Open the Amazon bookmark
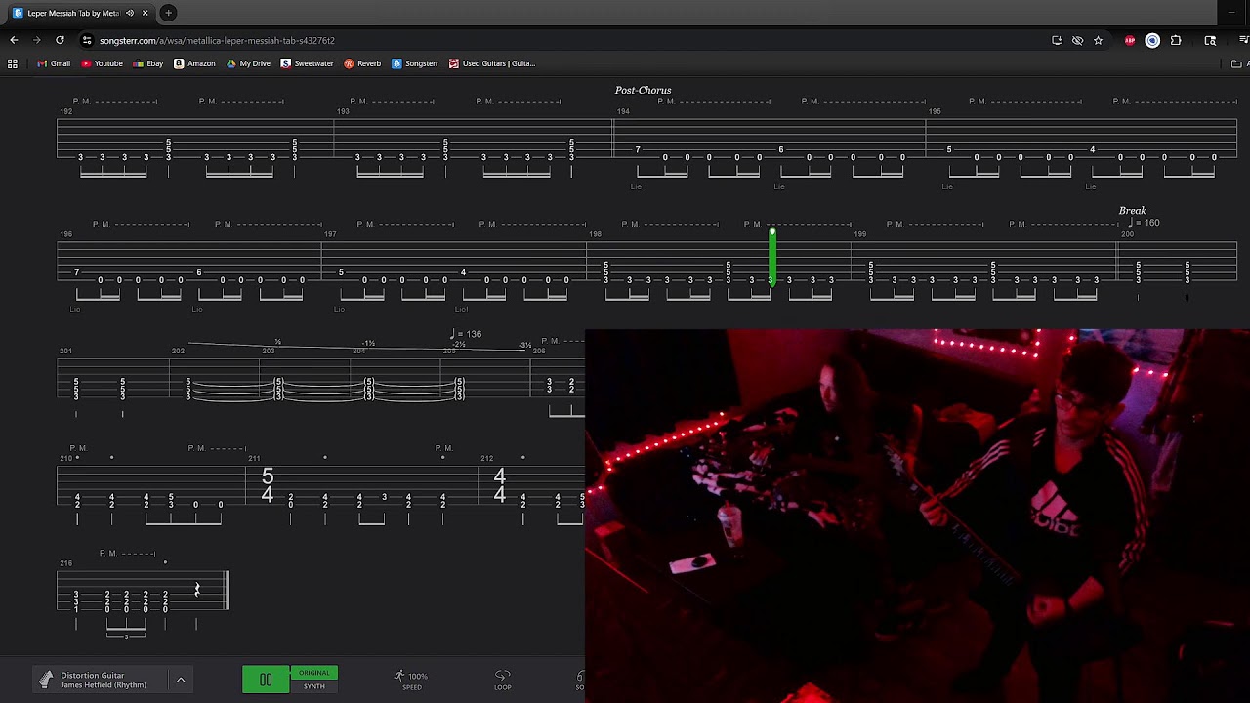This screenshot has width=1250, height=703. pos(194,63)
